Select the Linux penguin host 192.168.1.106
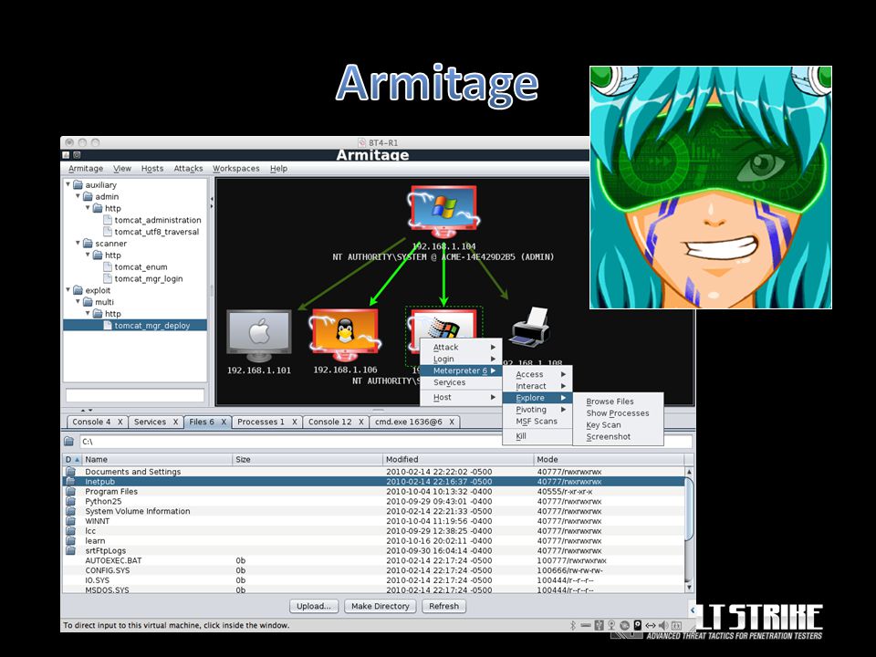Screen dimensions: 876x657 pyautogui.click(x=345, y=335)
